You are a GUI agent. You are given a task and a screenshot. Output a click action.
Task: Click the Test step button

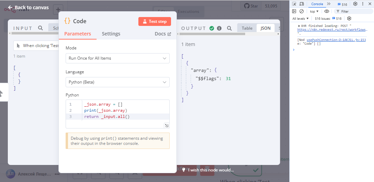point(154,21)
